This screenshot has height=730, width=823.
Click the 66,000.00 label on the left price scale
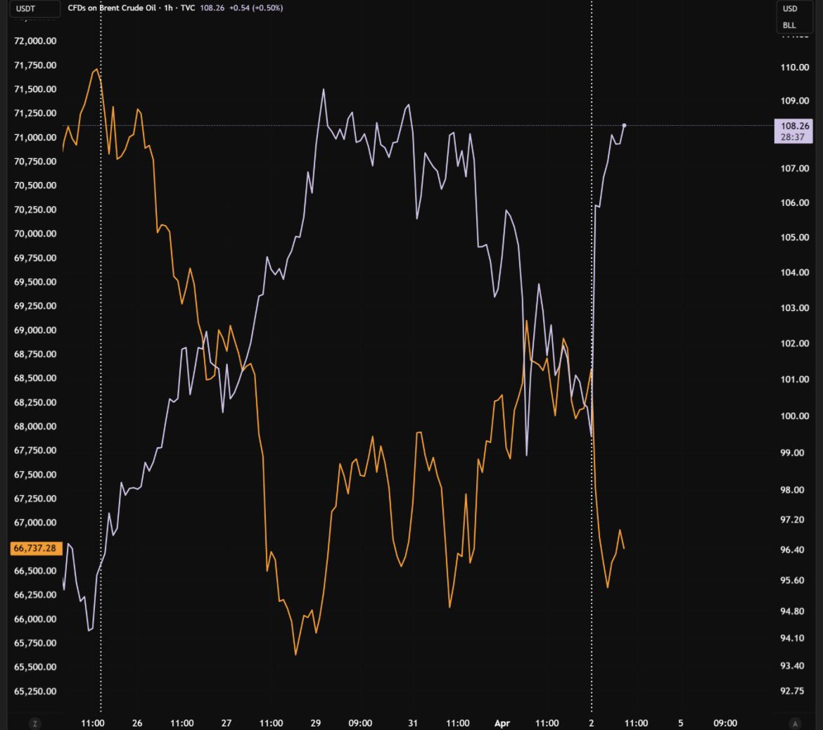tap(35, 620)
